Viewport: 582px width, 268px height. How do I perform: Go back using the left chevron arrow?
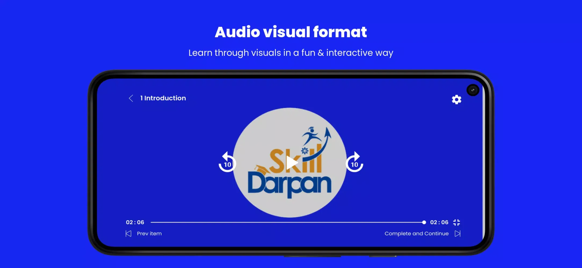click(131, 98)
